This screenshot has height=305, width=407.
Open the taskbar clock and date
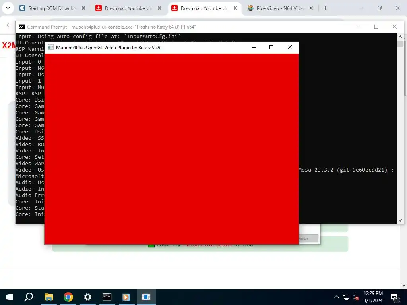[x=373, y=297]
